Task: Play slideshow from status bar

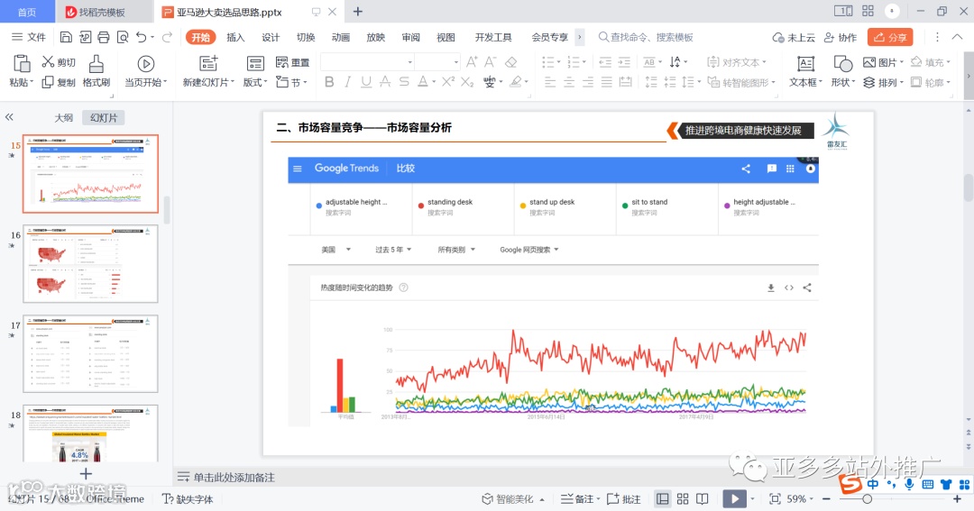Action: [x=734, y=499]
